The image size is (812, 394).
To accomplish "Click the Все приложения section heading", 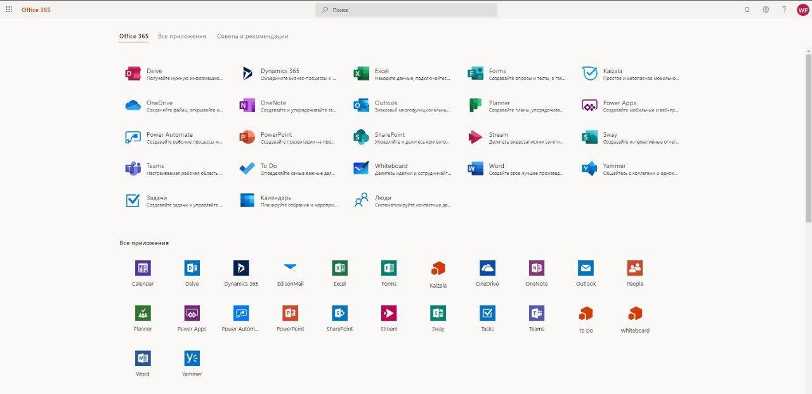I will (144, 243).
